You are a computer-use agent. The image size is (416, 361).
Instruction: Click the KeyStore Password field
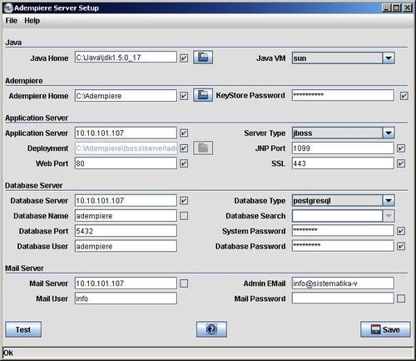point(343,95)
